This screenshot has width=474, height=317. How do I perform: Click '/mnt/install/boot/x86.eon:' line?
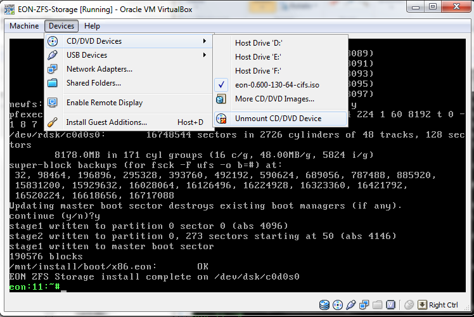coord(109,266)
